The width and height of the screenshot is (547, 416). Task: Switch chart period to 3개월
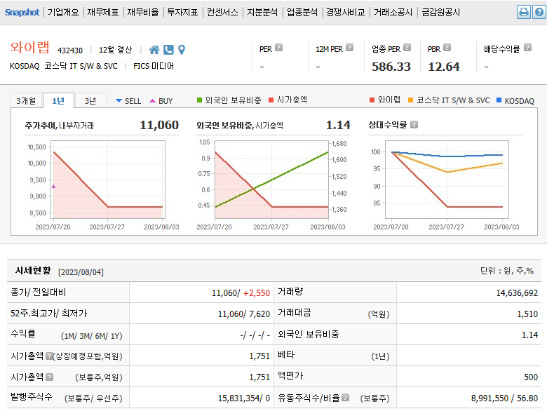(x=26, y=101)
